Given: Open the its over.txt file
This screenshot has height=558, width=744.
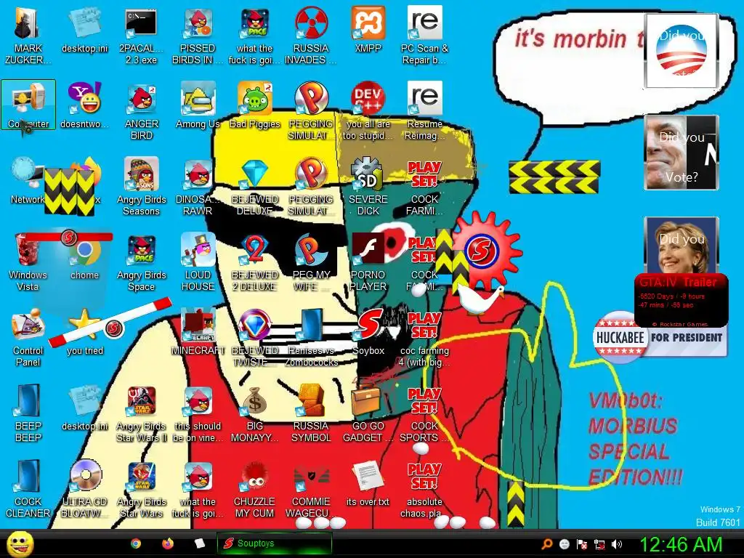Looking at the screenshot, I should (368, 482).
